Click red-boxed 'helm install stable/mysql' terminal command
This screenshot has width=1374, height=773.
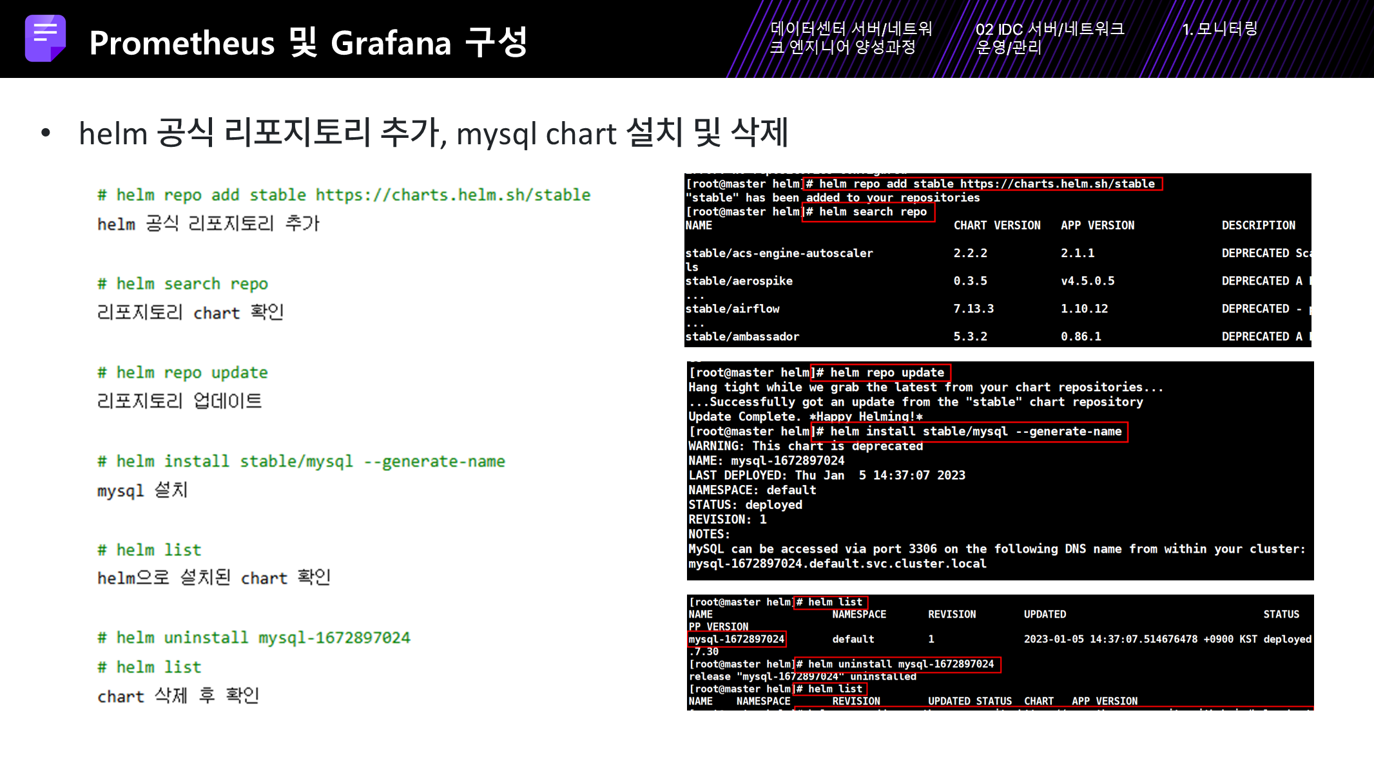point(969,432)
